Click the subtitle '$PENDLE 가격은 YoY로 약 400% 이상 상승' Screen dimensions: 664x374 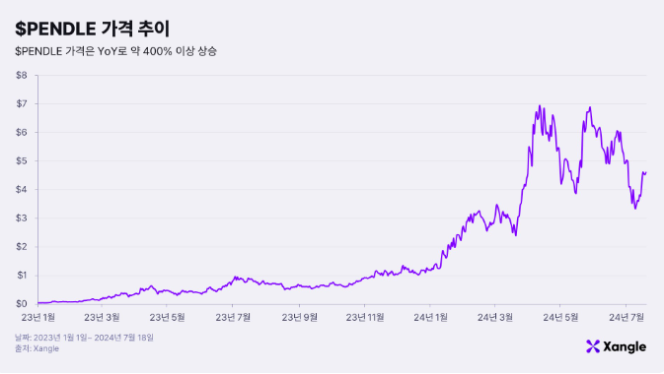tap(115, 51)
